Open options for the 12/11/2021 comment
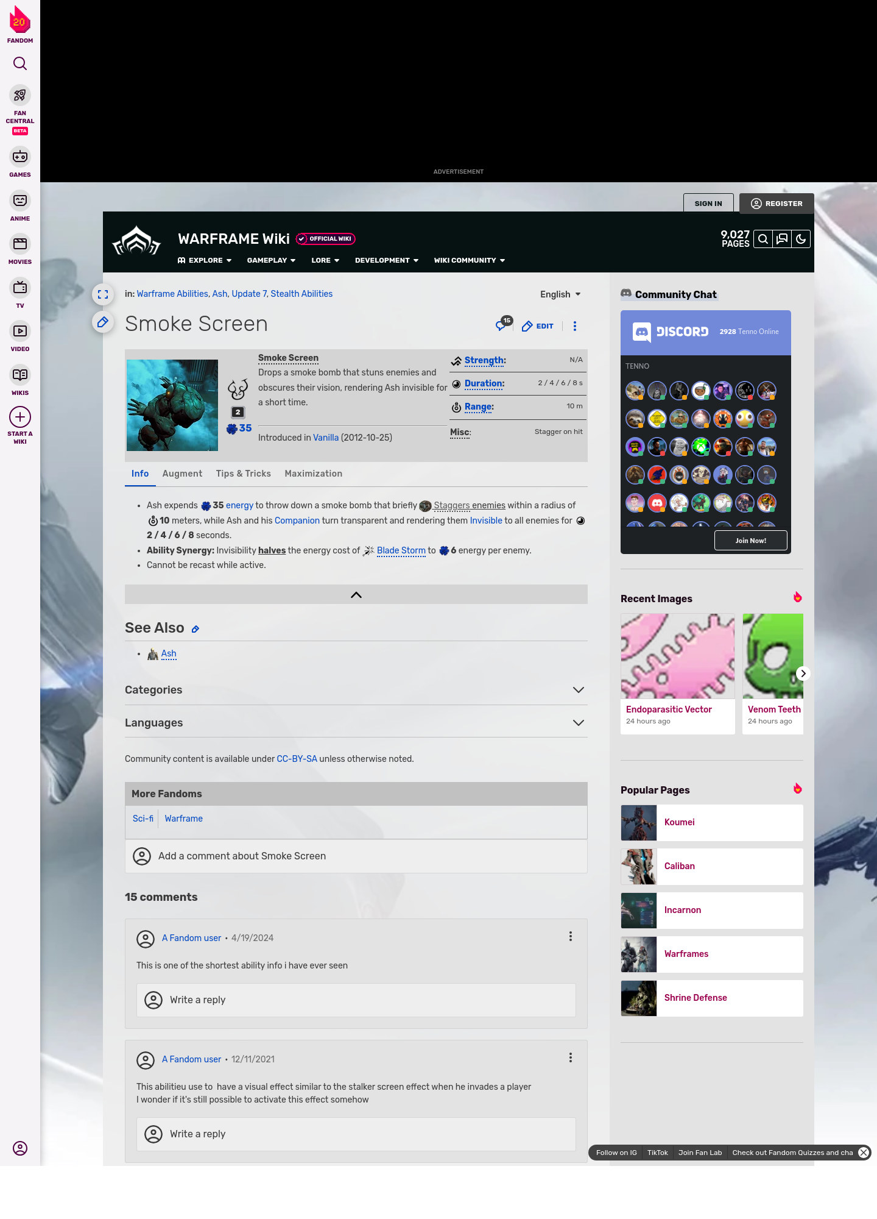The width and height of the screenshot is (877, 1219). coord(571,1057)
